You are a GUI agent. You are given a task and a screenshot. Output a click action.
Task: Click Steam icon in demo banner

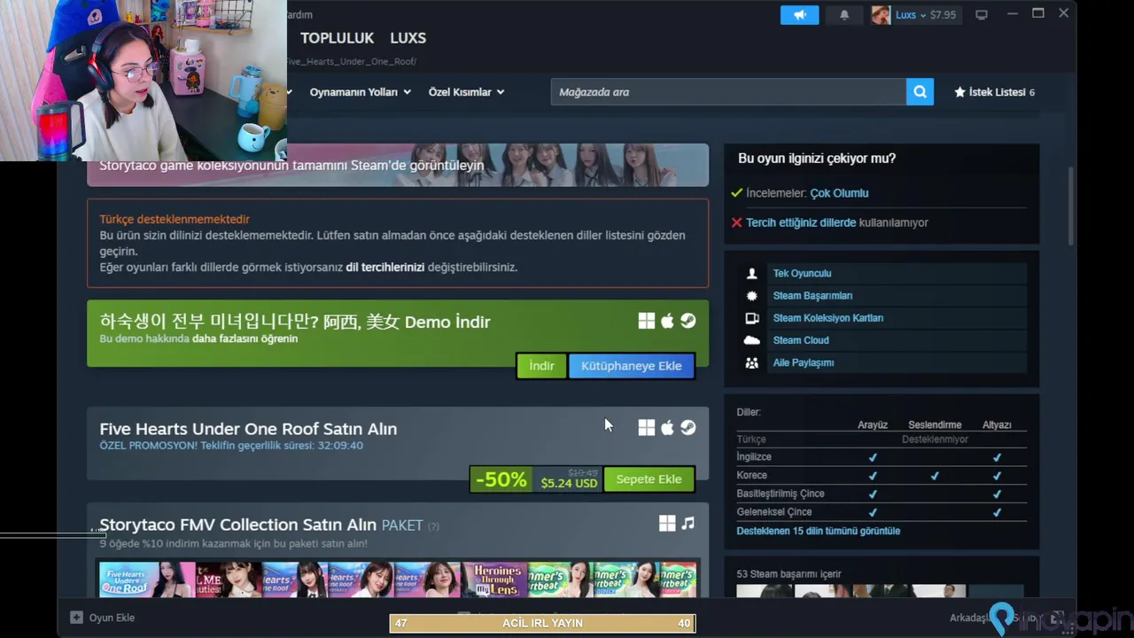tap(687, 321)
